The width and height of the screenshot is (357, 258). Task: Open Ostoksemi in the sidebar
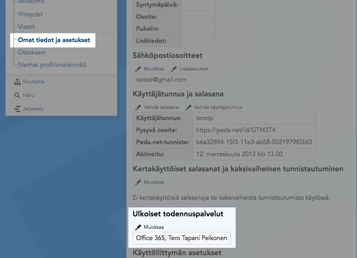click(x=35, y=52)
